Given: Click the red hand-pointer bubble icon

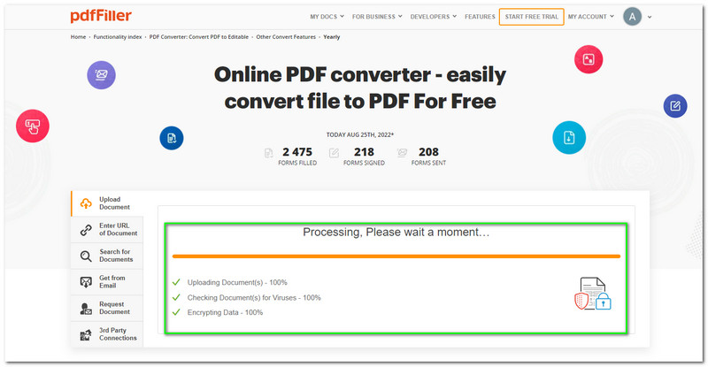Looking at the screenshot, I should coord(33,126).
